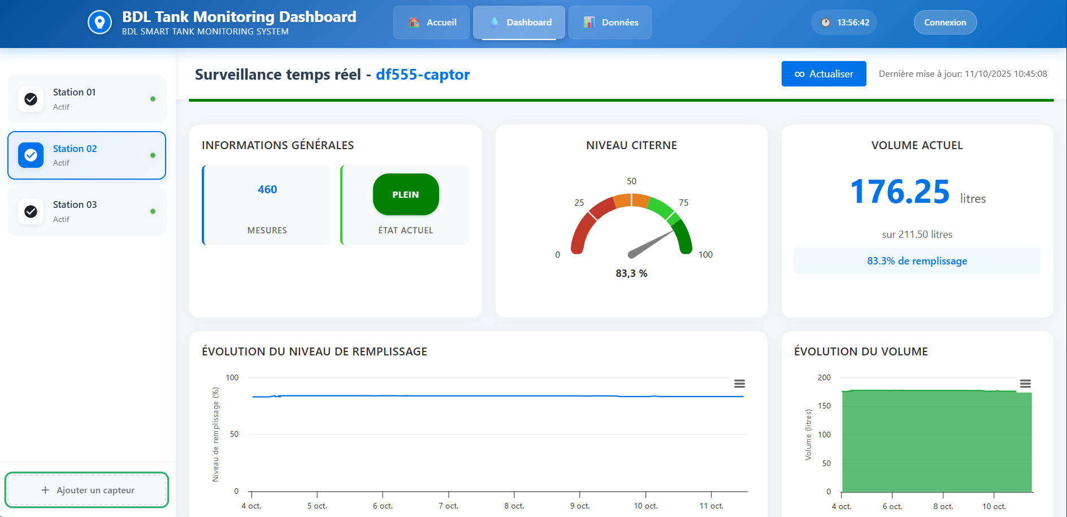
Task: Click the house icon on Accueil
Action: click(x=414, y=23)
